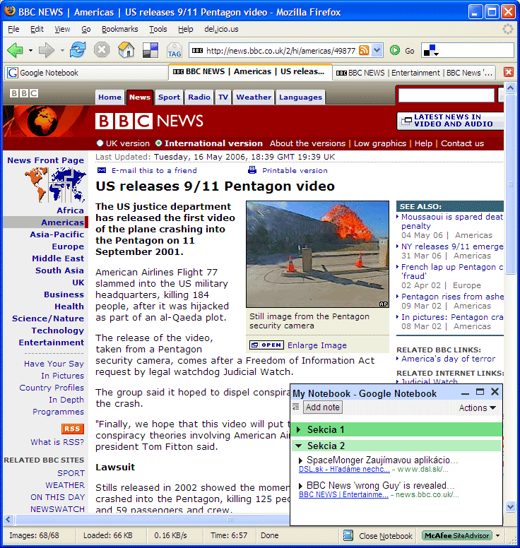The height and width of the screenshot is (548, 520).
Task: Expand the Sekcia 1 section
Action: click(298, 429)
